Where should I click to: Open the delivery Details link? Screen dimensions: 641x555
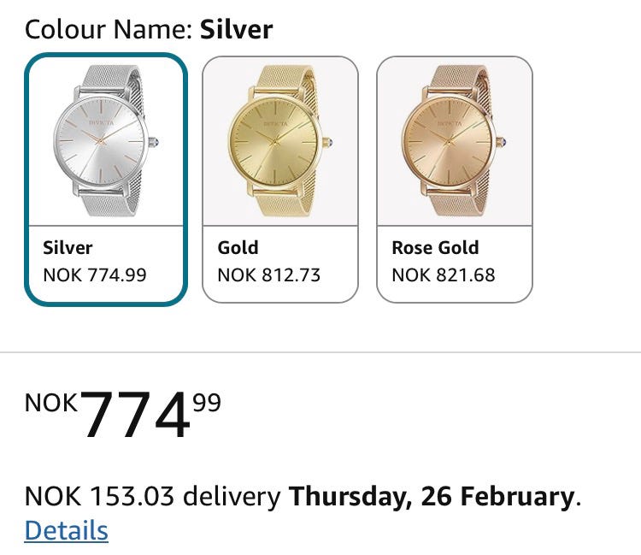click(x=66, y=530)
